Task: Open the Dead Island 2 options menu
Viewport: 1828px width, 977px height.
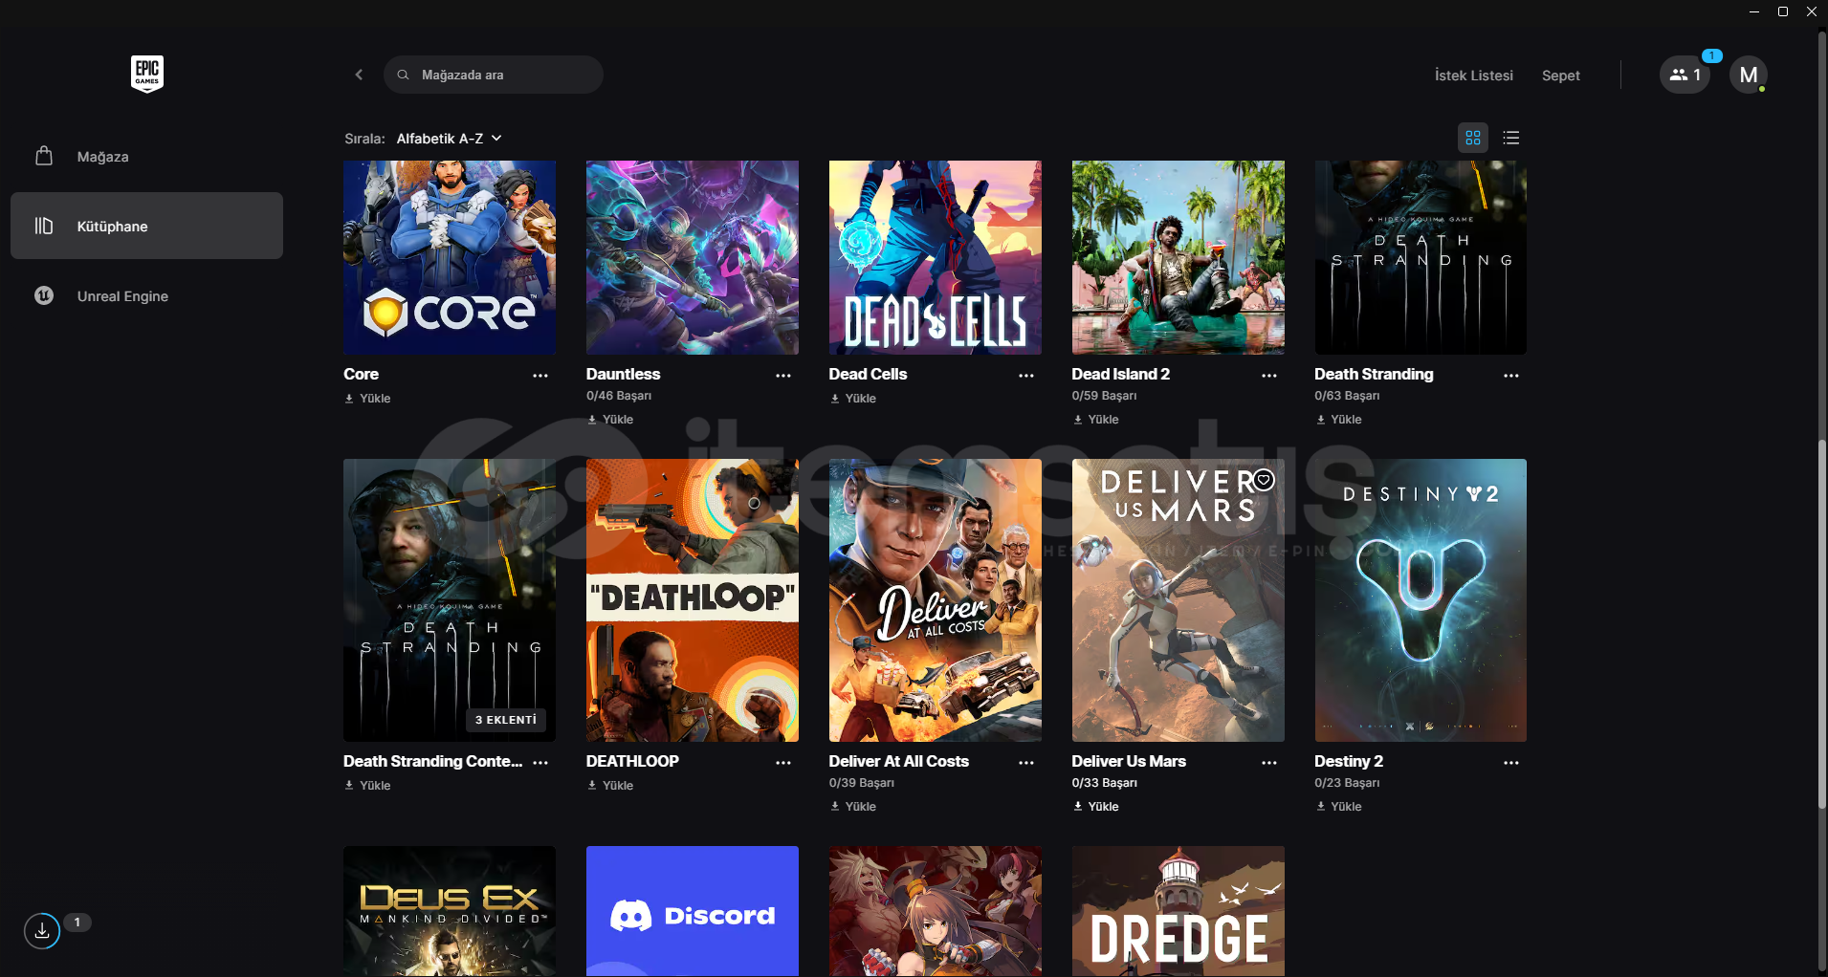Action: pos(1269,376)
